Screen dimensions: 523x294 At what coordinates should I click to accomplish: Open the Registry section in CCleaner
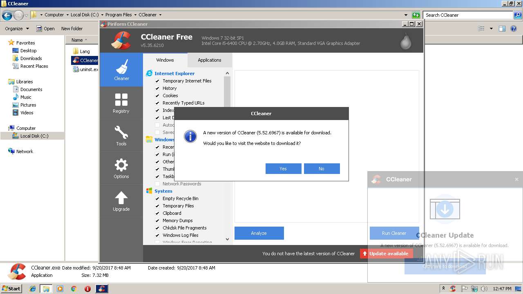coord(121,103)
